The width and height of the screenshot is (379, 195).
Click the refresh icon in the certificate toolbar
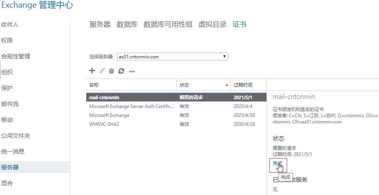[x=121, y=71]
